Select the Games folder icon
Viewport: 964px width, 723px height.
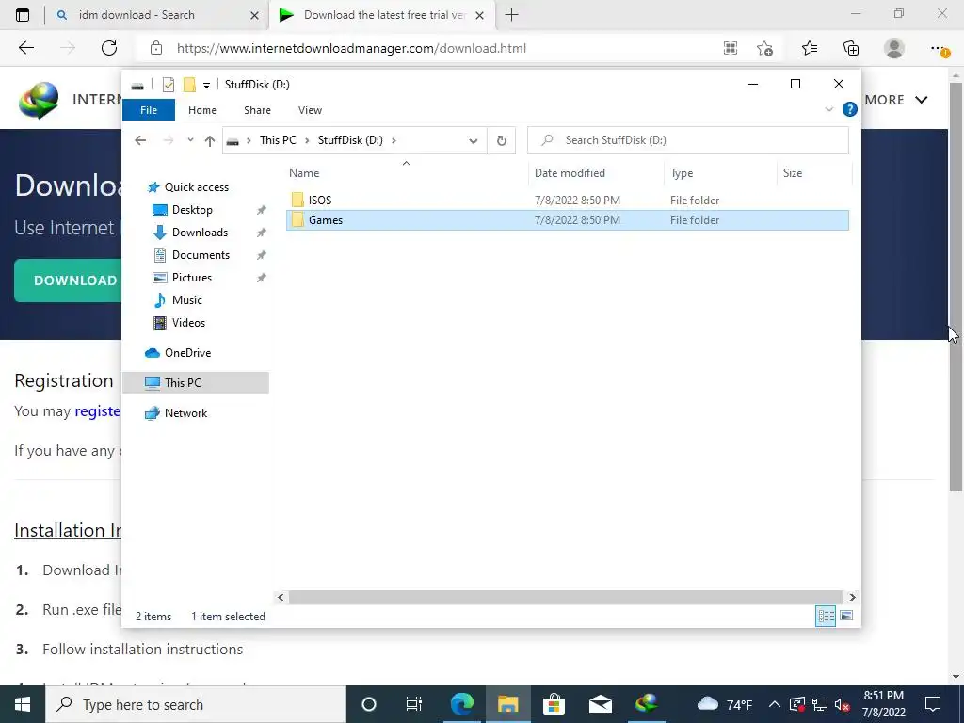click(x=298, y=220)
